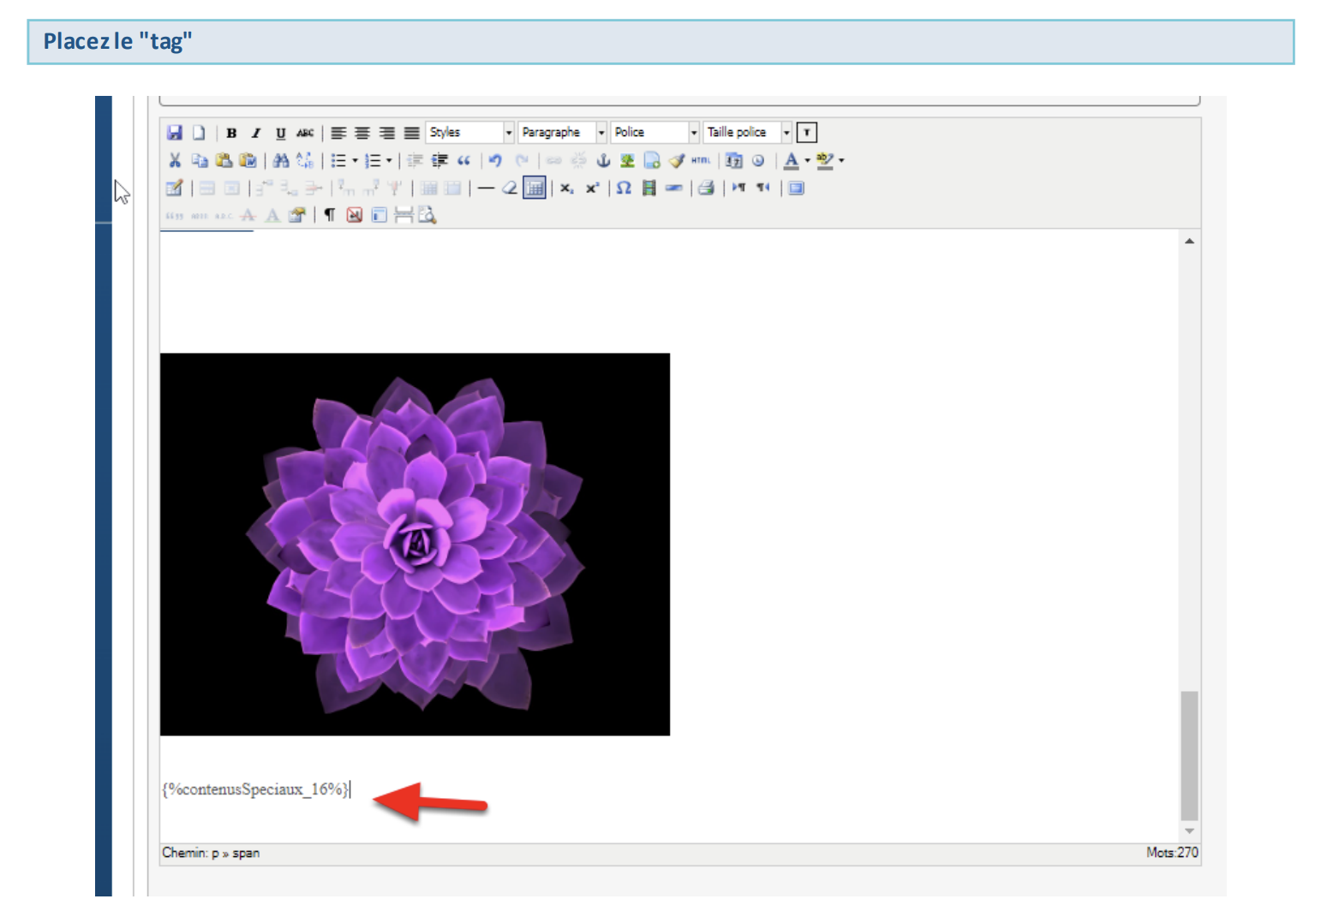Image resolution: width=1321 pixels, height=911 pixels.
Task: Paste from Word using the clipboard W icon
Action: (x=248, y=160)
